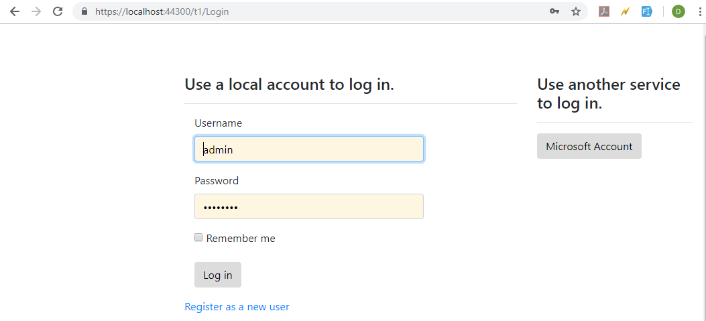
Task: Submit the form with Log in button
Action: point(218,275)
